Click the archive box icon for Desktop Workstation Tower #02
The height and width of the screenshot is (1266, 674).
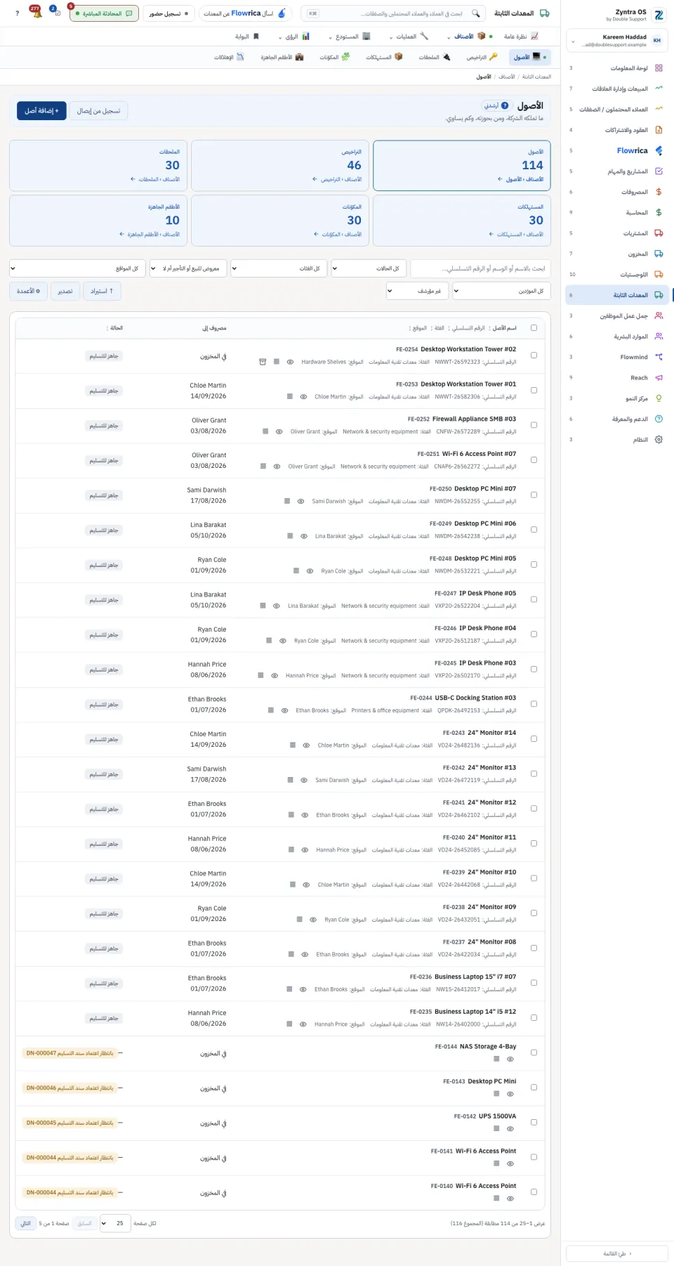pyautogui.click(x=263, y=362)
